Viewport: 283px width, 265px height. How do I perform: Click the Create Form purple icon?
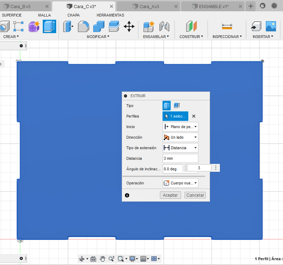coord(34,26)
